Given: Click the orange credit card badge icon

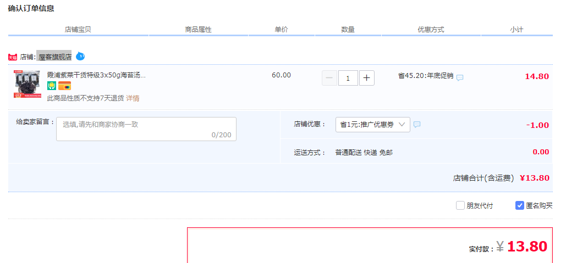Looking at the screenshot, I should [x=64, y=86].
